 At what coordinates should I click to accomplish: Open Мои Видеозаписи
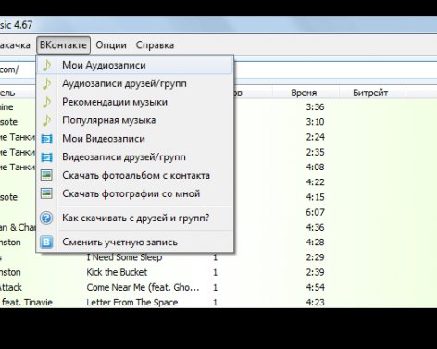[134, 139]
